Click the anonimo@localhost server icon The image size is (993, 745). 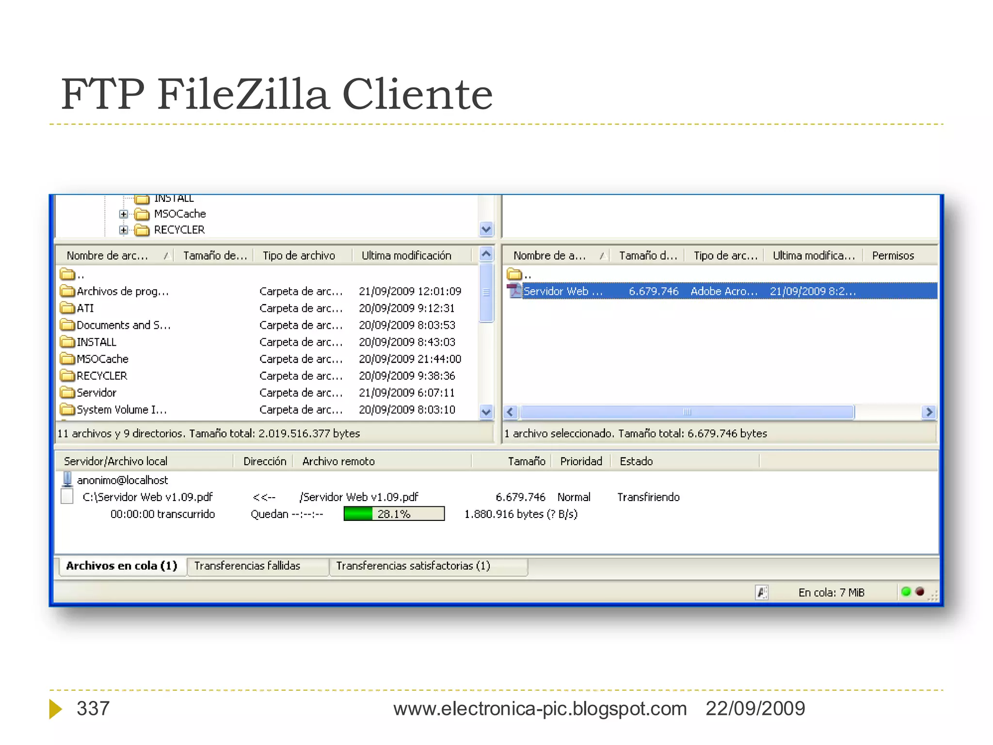pyautogui.click(x=67, y=480)
